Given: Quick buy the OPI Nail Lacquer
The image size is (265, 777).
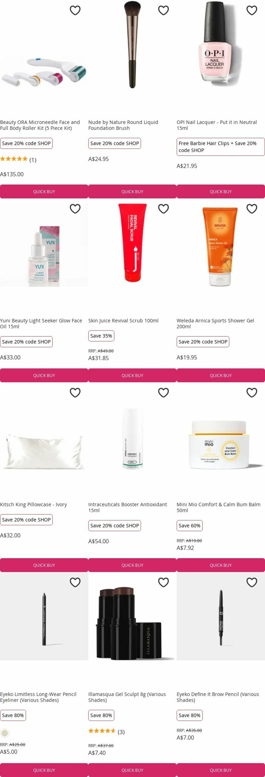Looking at the screenshot, I should [x=221, y=192].
